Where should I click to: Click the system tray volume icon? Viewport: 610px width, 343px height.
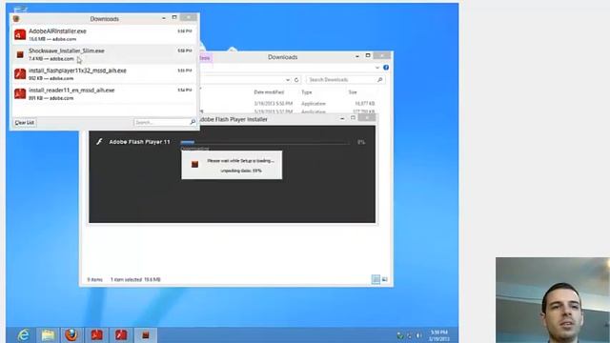[x=418, y=335]
